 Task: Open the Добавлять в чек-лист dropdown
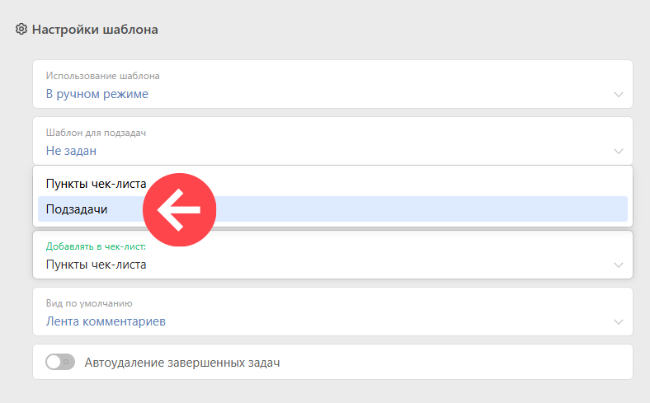[x=332, y=255]
